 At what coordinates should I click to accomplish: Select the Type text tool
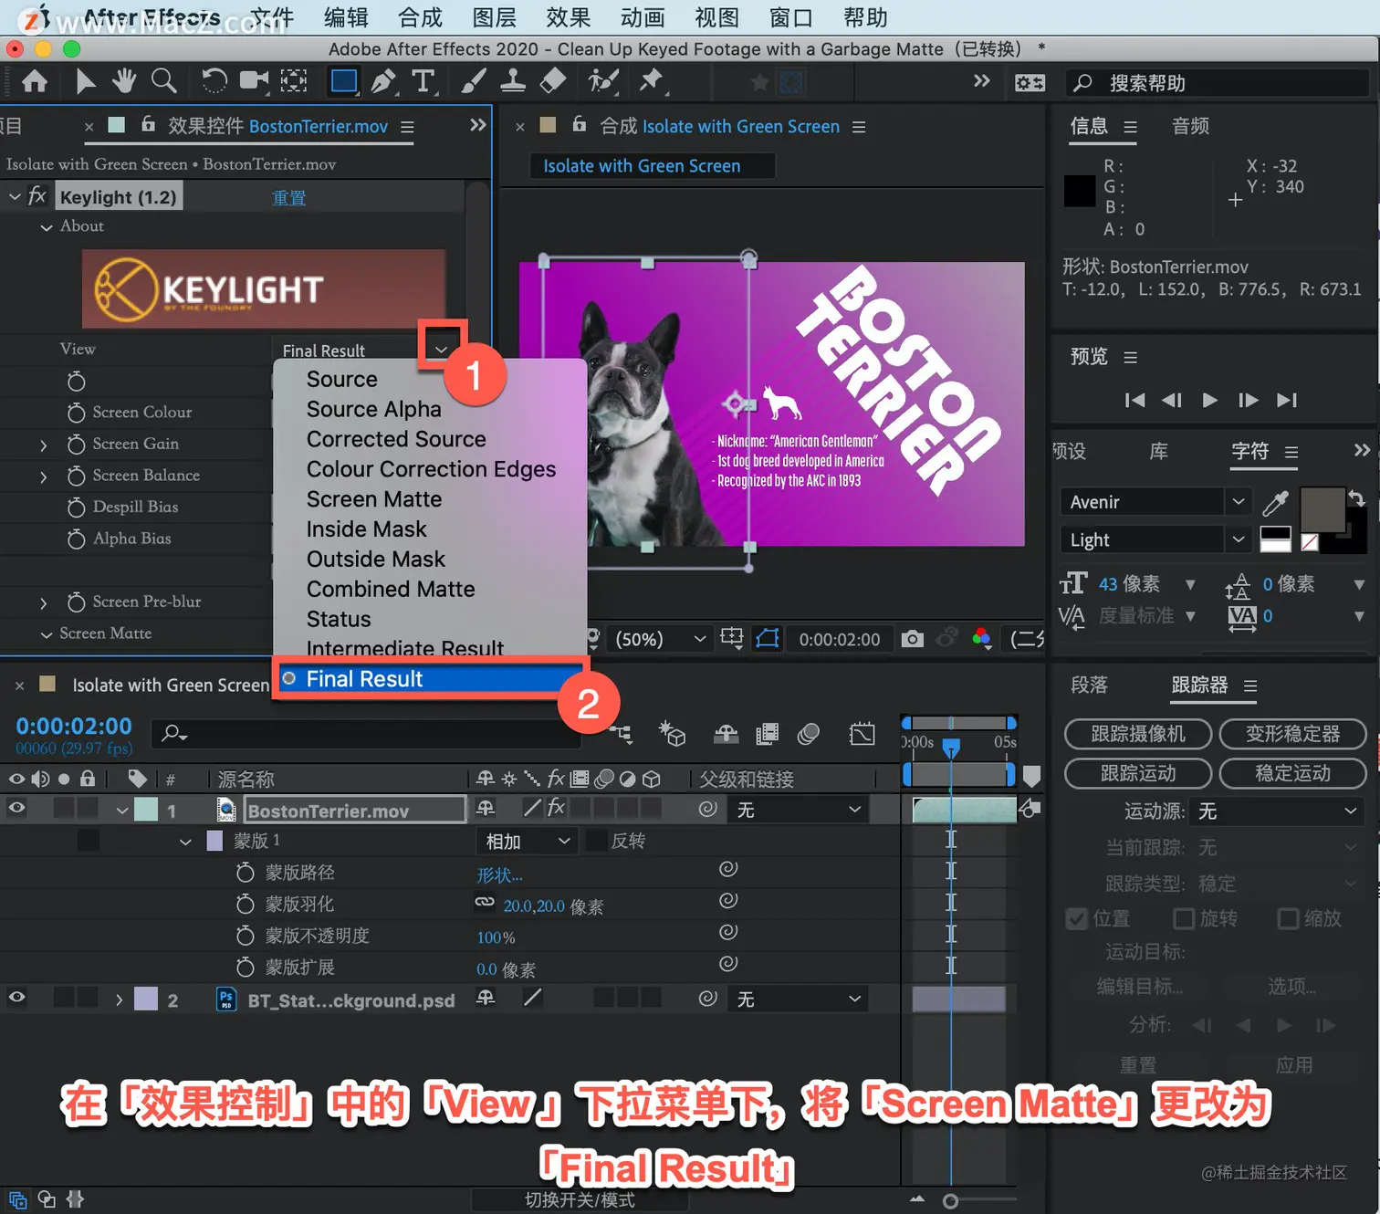423,82
